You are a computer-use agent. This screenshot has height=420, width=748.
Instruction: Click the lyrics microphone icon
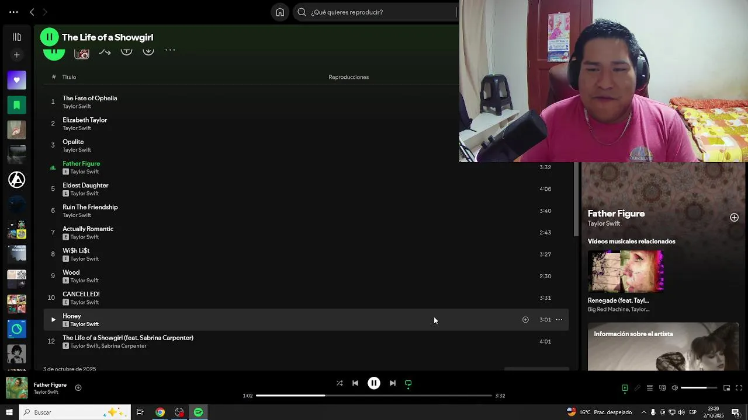click(x=637, y=388)
